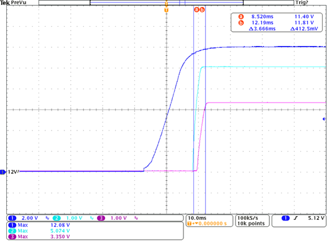Click channel 1 ground reference marker 12V

[x=9, y=172]
